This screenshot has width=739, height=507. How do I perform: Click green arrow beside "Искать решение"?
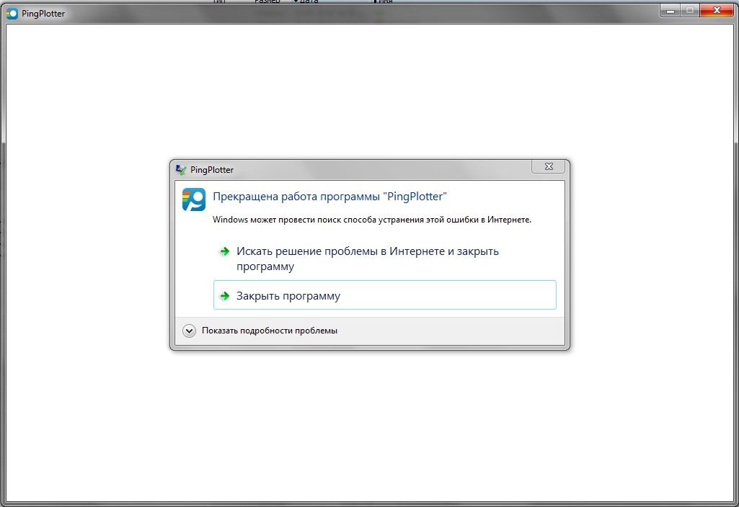click(225, 251)
